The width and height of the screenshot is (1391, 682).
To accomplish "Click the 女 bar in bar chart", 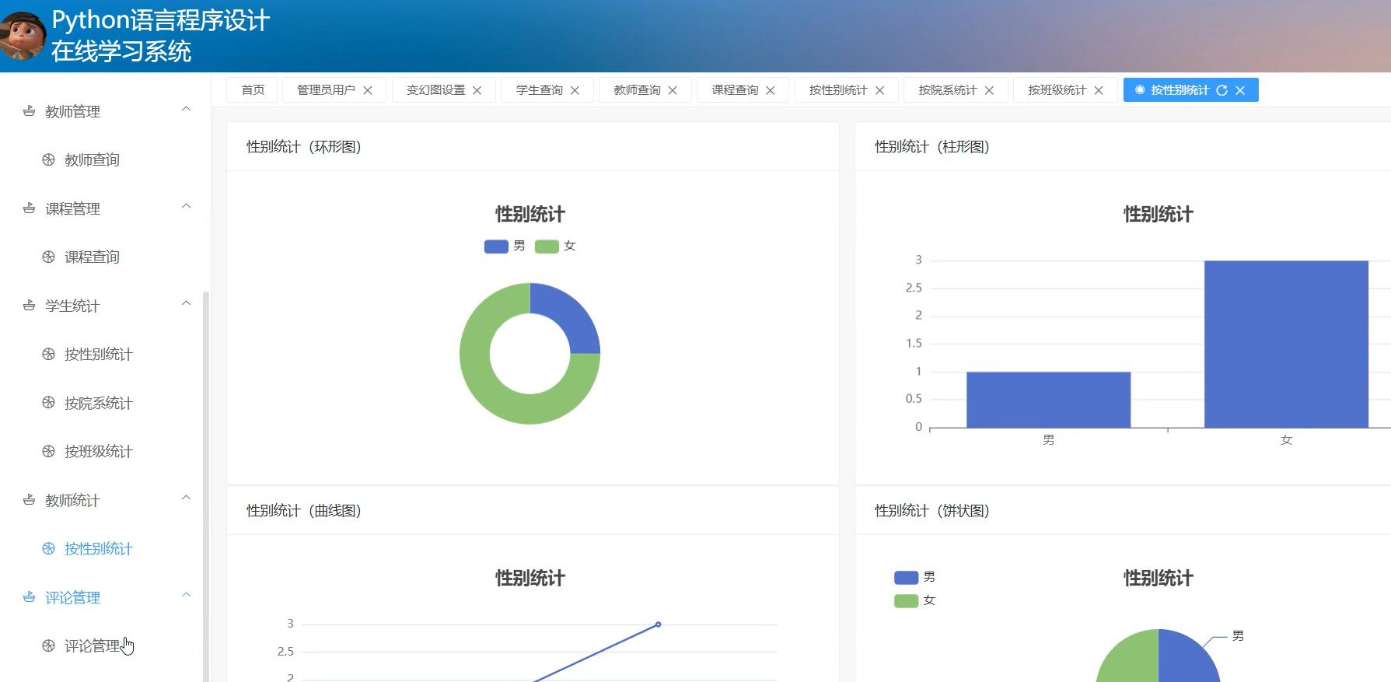I will pyautogui.click(x=1286, y=344).
